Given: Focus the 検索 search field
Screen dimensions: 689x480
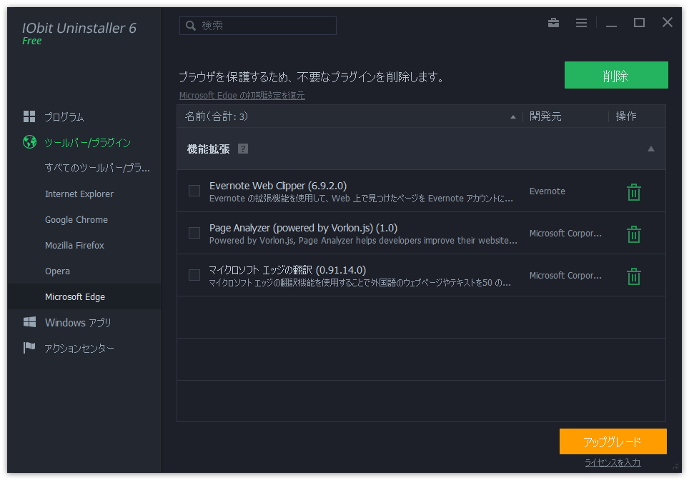Looking at the screenshot, I should 264,26.
